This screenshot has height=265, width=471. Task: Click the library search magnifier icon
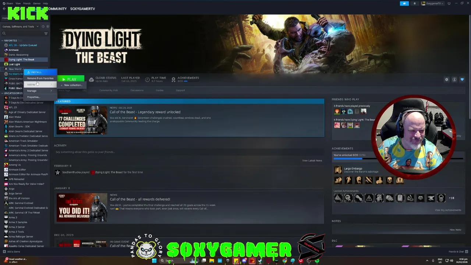(x=4, y=33)
